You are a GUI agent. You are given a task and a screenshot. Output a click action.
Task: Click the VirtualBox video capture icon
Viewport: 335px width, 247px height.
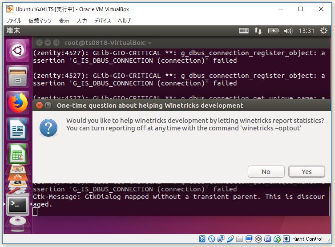point(258,239)
